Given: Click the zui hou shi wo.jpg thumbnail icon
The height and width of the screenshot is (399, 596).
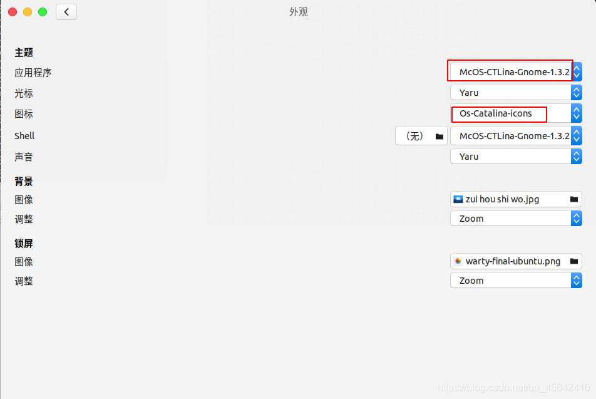Looking at the screenshot, I should pos(458,199).
